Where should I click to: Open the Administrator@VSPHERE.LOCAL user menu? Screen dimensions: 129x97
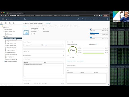coord(95,19)
